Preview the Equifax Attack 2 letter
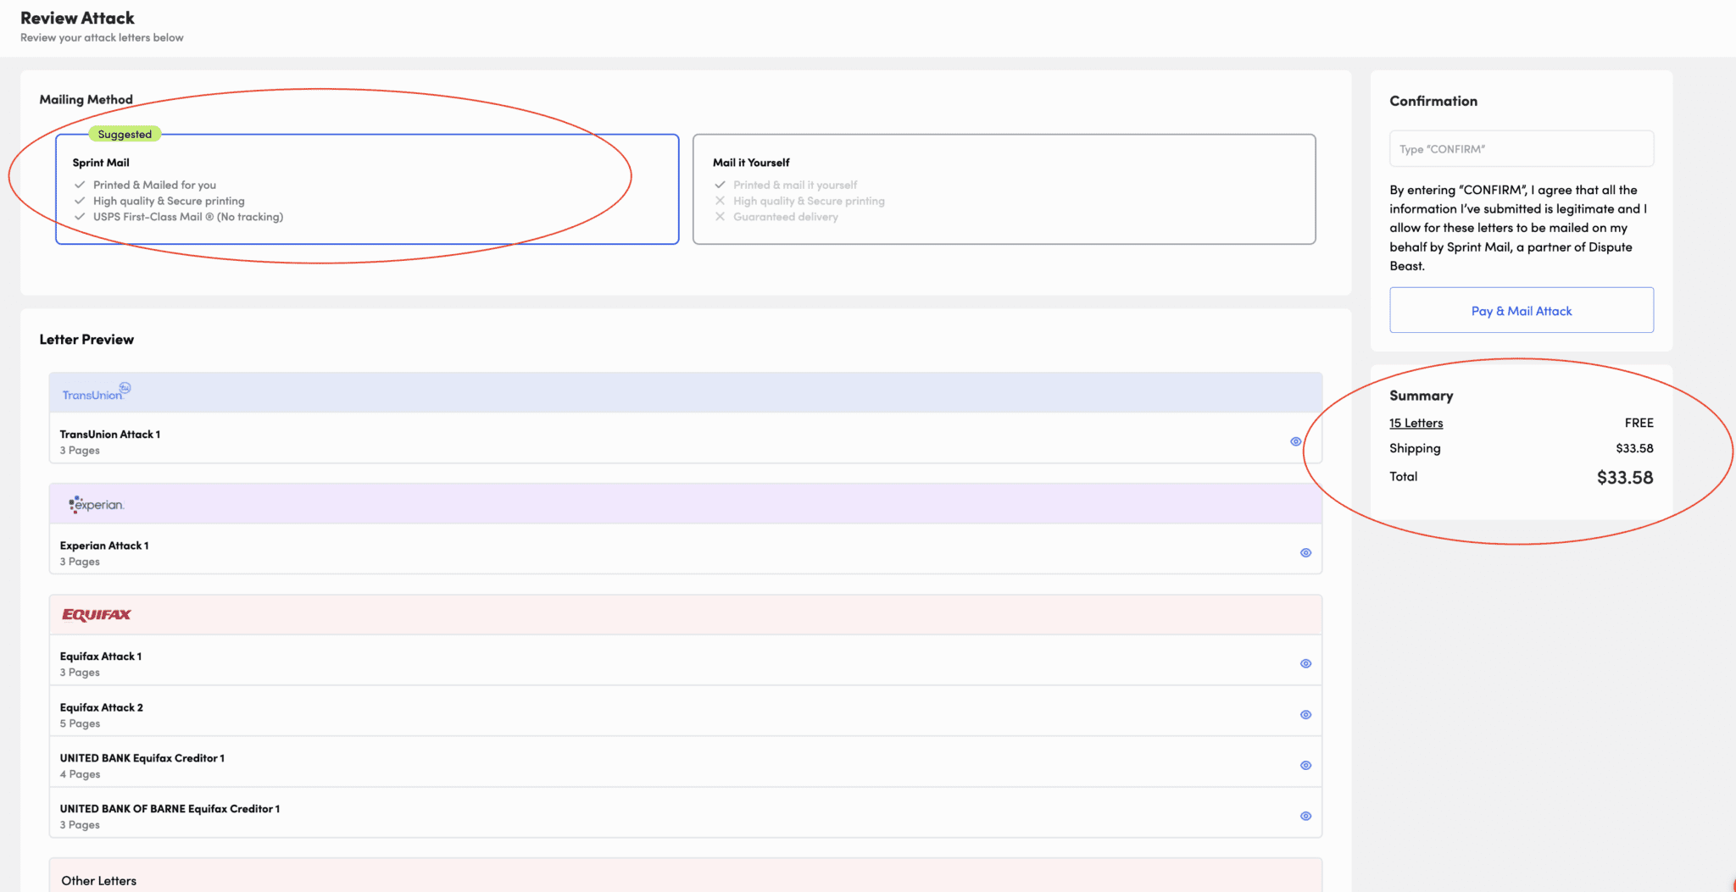 click(1305, 714)
